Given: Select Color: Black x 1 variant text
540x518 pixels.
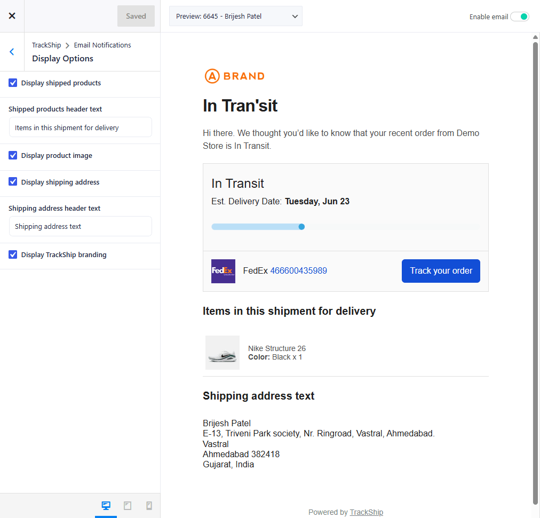Looking at the screenshot, I should 275,357.
